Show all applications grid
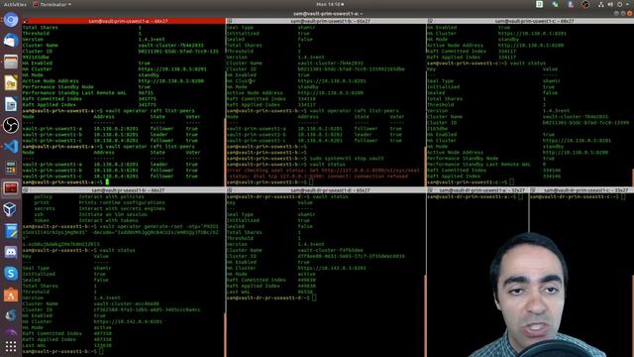The width and height of the screenshot is (634, 357). pyautogui.click(x=11, y=346)
